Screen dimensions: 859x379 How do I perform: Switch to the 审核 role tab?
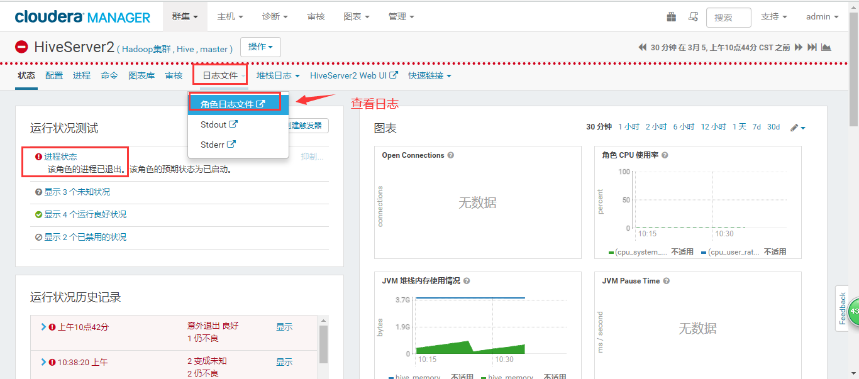174,75
